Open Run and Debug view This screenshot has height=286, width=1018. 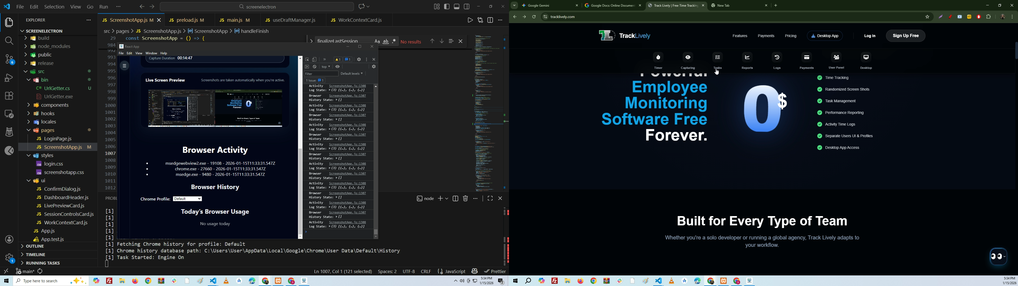pyautogui.click(x=9, y=77)
